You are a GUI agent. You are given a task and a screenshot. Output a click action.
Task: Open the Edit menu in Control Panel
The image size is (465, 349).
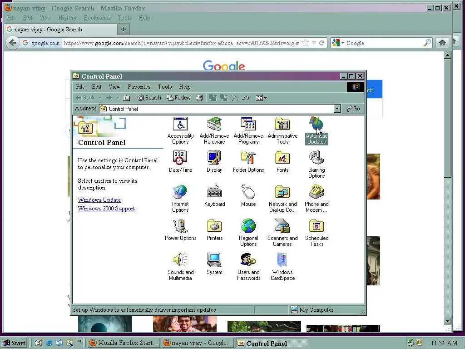pyautogui.click(x=97, y=87)
